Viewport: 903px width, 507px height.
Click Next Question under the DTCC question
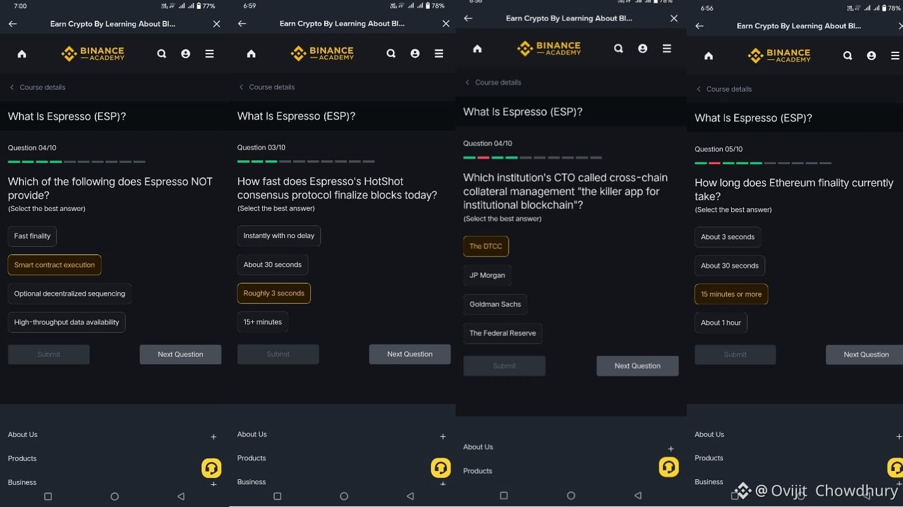pos(638,366)
